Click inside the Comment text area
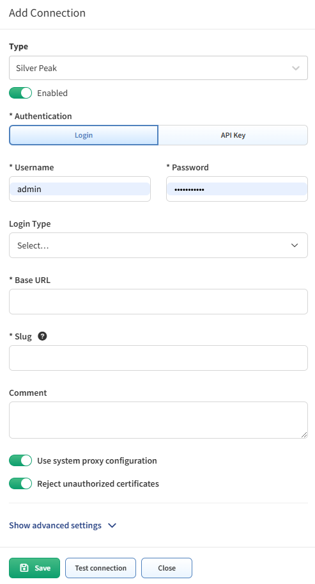The height and width of the screenshot is (584, 315). [x=158, y=420]
